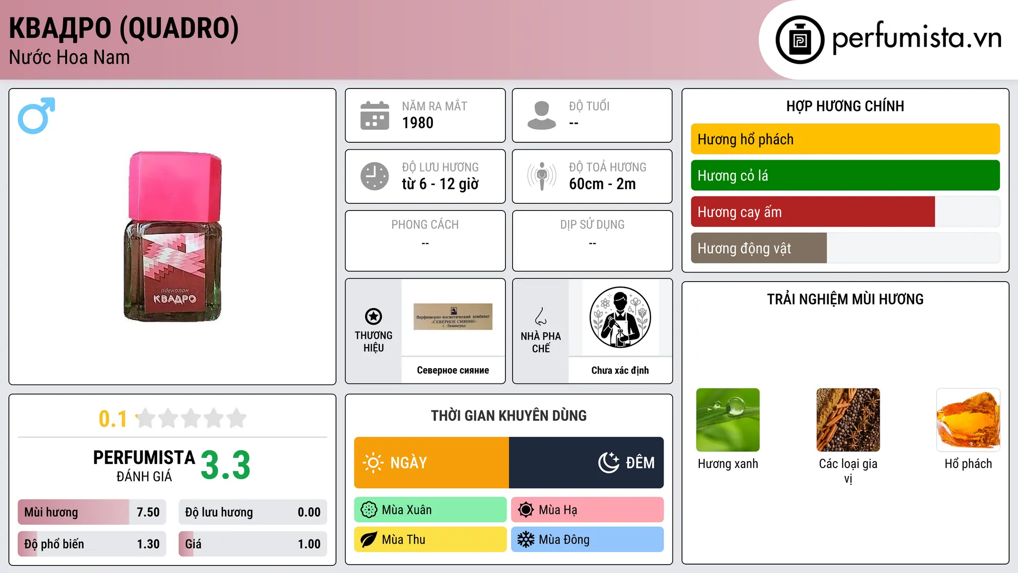
Task: Click the leaf icon for Mùa Thu
Action: 369,540
